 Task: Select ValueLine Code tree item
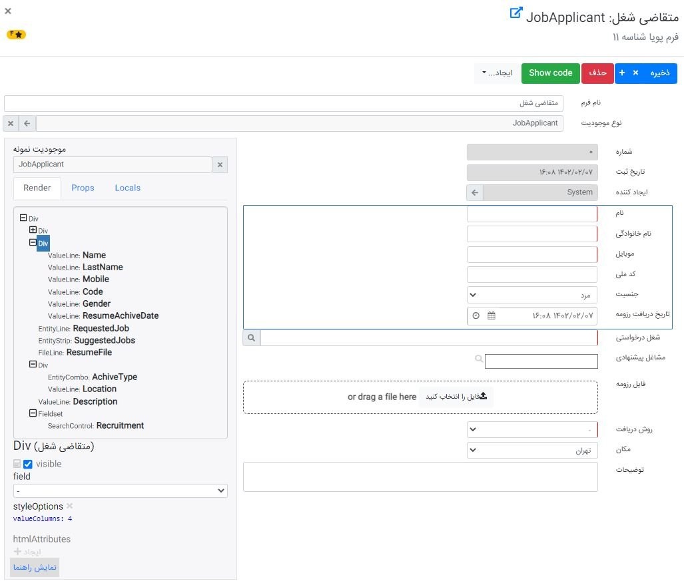pos(75,292)
